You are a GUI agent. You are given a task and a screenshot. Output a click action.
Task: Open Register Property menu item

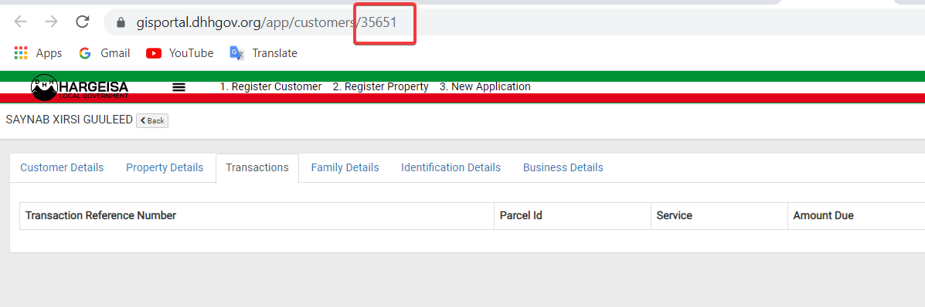(x=380, y=86)
